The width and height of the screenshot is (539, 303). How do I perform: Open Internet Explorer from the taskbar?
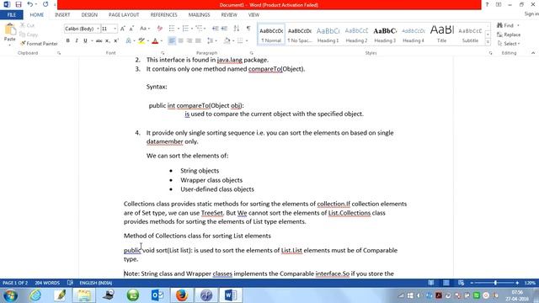35,295
